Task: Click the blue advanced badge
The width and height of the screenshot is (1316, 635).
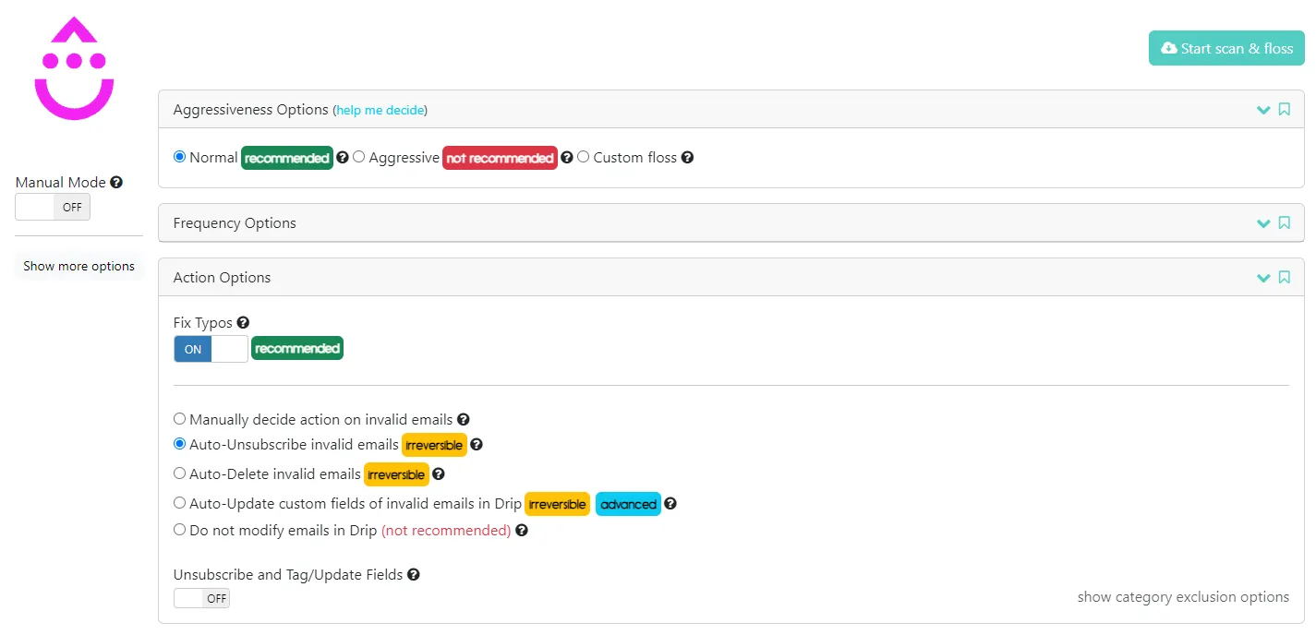Action: click(x=628, y=504)
